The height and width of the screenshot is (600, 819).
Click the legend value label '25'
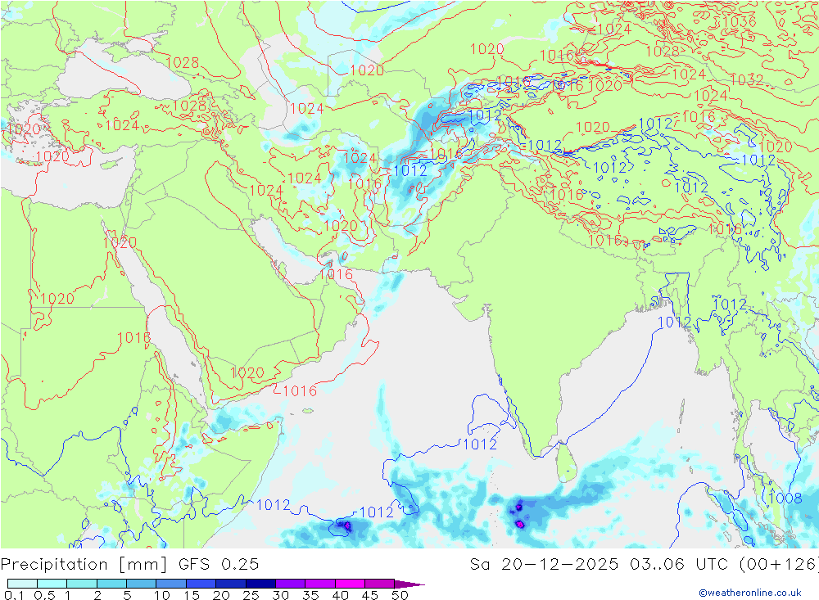251,595
